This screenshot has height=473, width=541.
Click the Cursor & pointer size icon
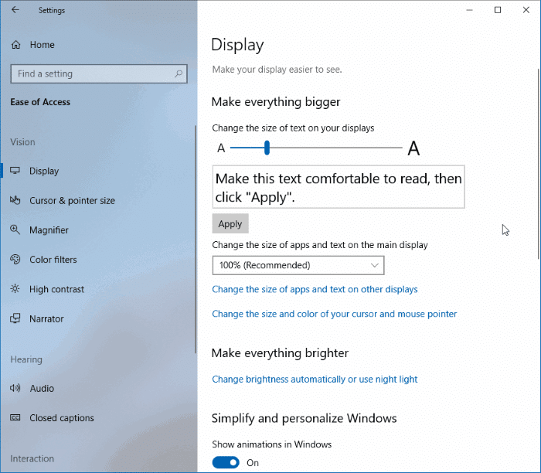click(x=15, y=200)
